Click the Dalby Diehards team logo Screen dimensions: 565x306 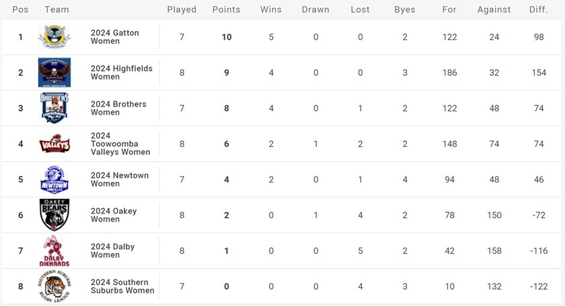(x=54, y=251)
